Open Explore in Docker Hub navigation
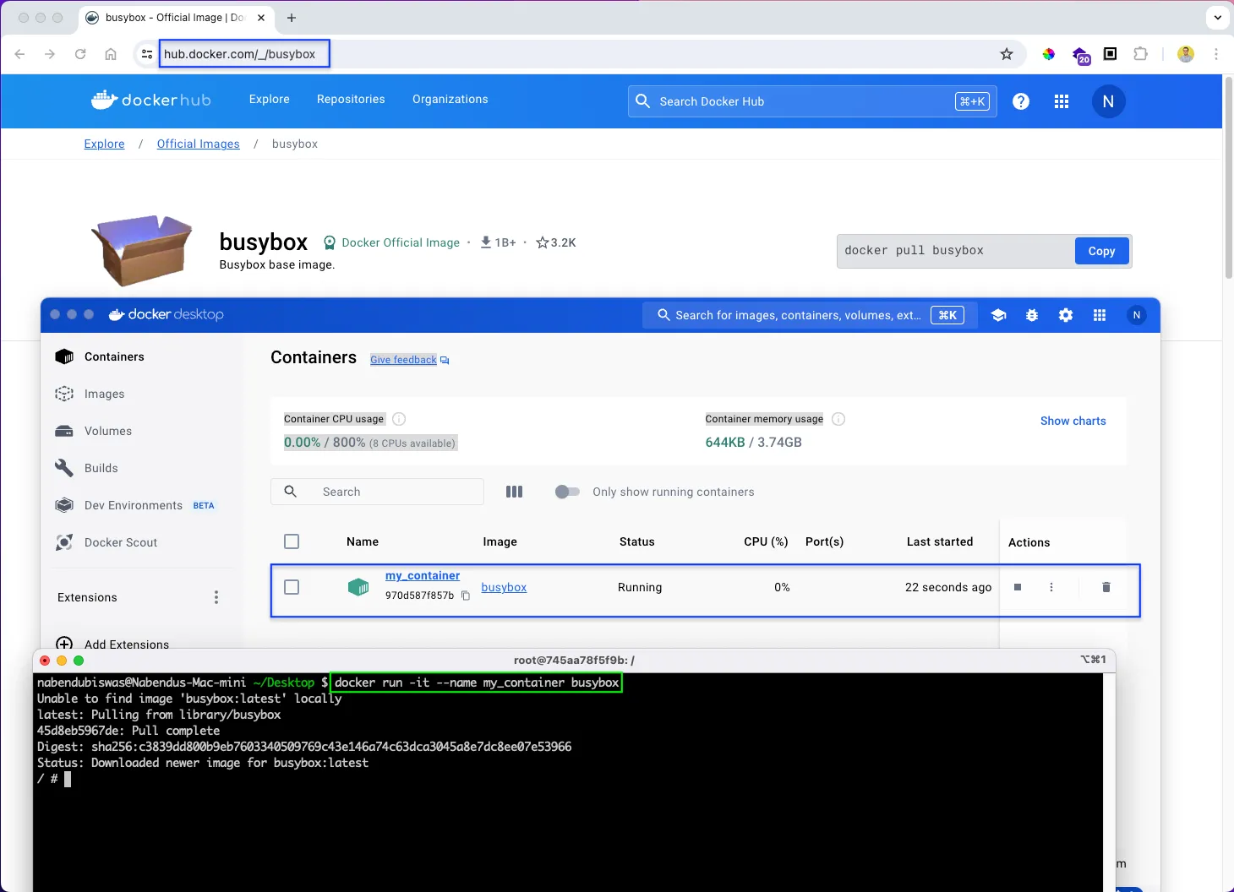This screenshot has height=892, width=1234. (x=270, y=99)
